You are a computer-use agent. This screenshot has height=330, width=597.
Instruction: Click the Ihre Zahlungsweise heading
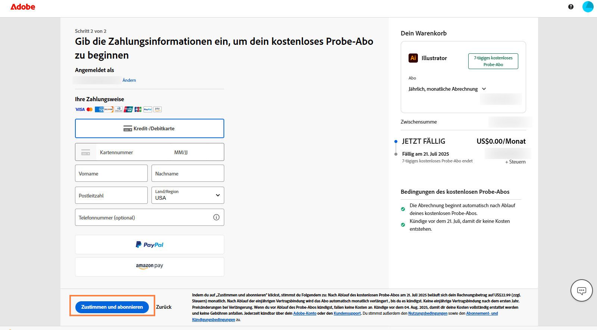click(x=99, y=99)
